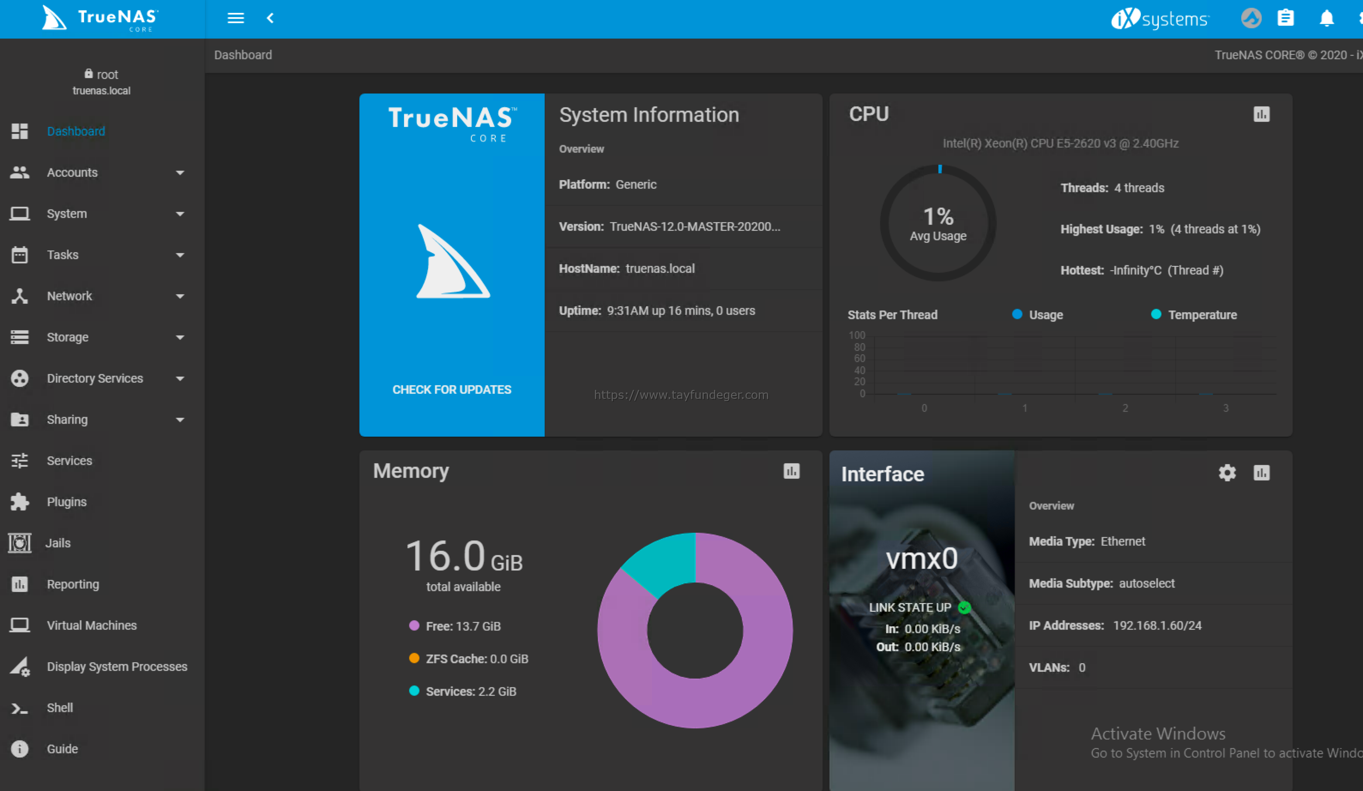This screenshot has width=1363, height=791.
Task: Click the Jails icon
Action: tap(19, 542)
